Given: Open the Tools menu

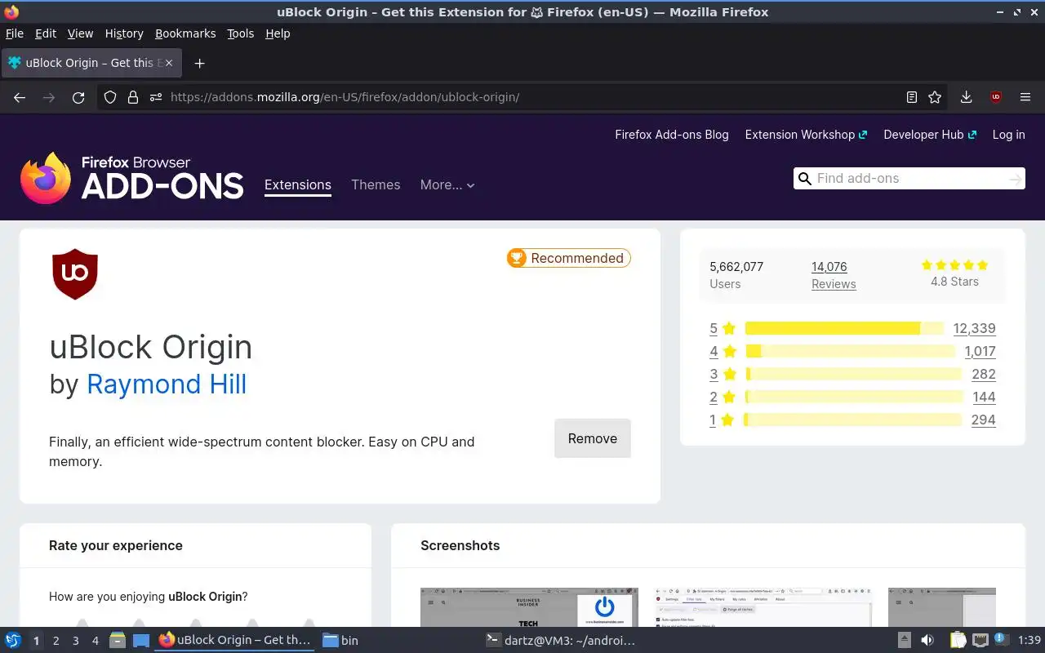Looking at the screenshot, I should tap(241, 33).
